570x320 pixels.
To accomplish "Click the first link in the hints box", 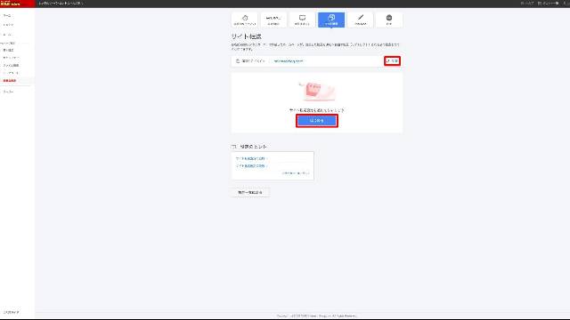I will [x=251, y=158].
